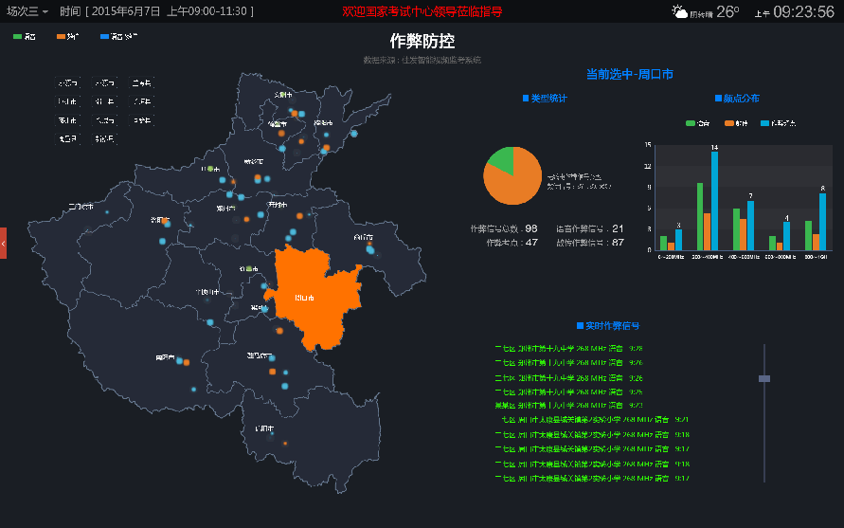Expand the red side panel arrow tab
This screenshot has height=528, width=844.
[3, 243]
